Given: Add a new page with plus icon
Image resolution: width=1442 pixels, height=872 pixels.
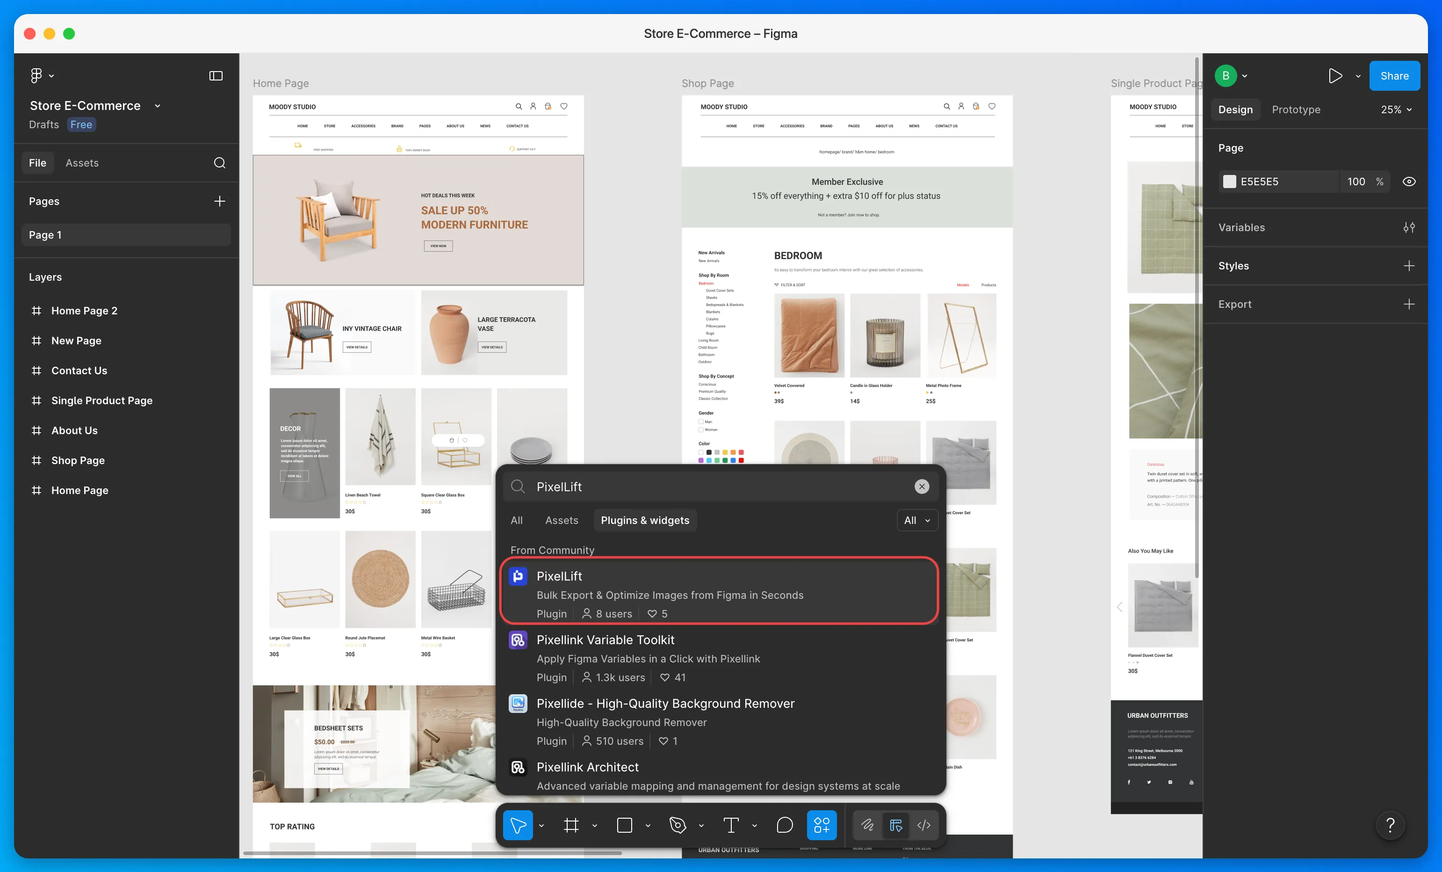Looking at the screenshot, I should point(219,202).
